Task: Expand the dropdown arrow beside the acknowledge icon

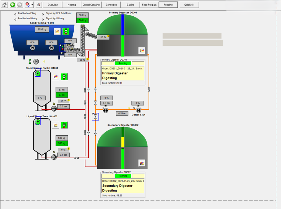Action: point(32,5)
